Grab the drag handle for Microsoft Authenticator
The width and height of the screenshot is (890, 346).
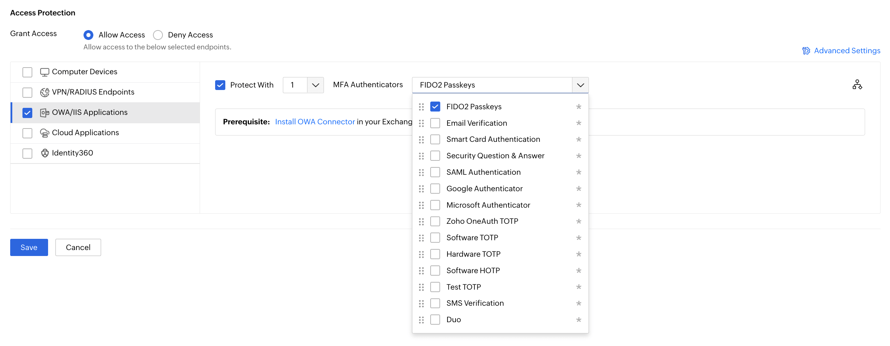421,205
